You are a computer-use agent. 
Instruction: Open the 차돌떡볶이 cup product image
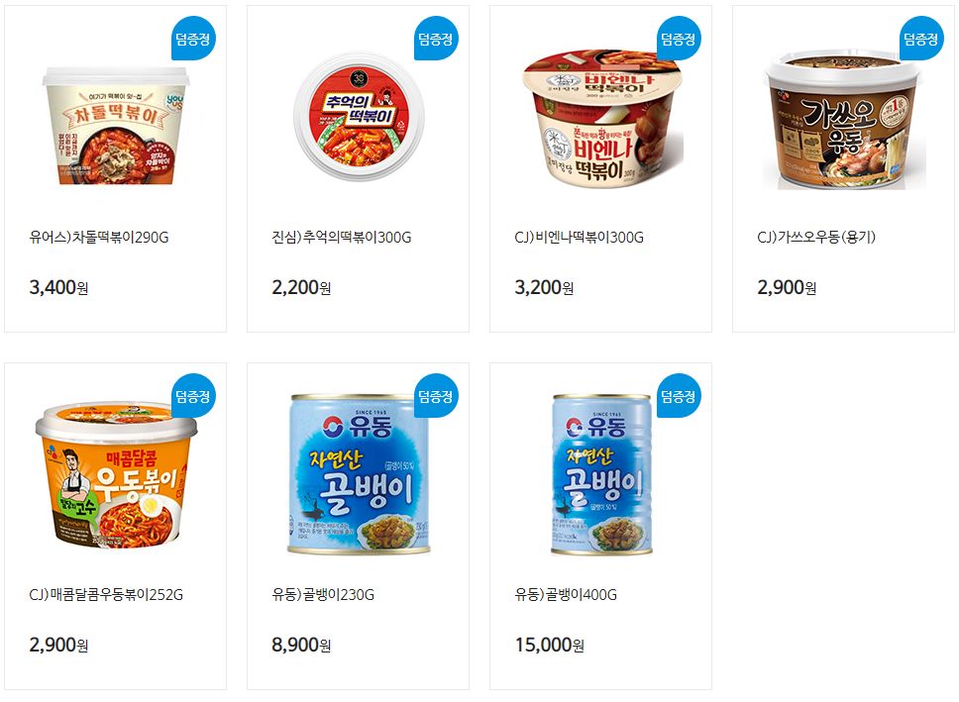(x=116, y=126)
